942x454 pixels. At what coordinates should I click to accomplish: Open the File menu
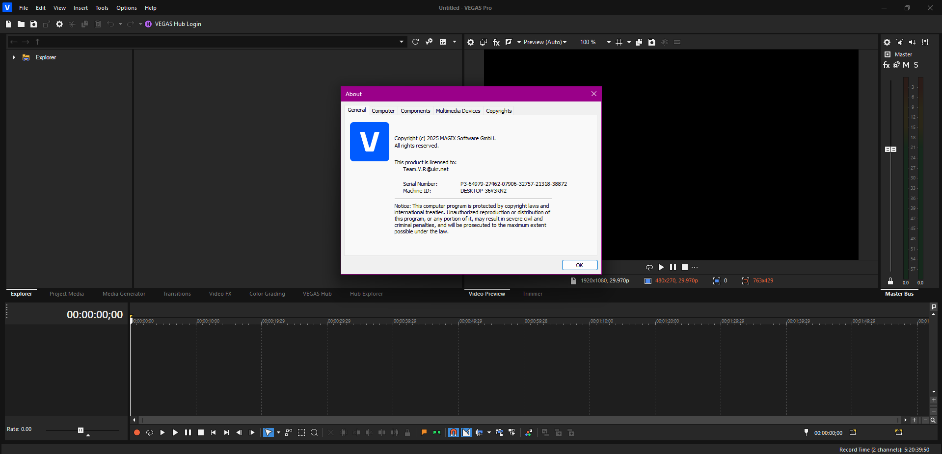tap(24, 8)
